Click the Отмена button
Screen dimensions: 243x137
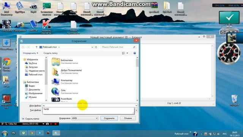click(128, 118)
